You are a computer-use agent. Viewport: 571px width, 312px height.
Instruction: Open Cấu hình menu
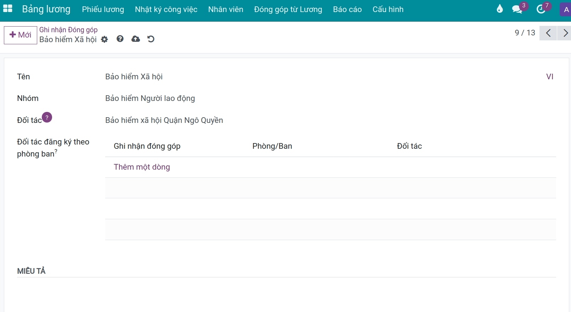[388, 9]
